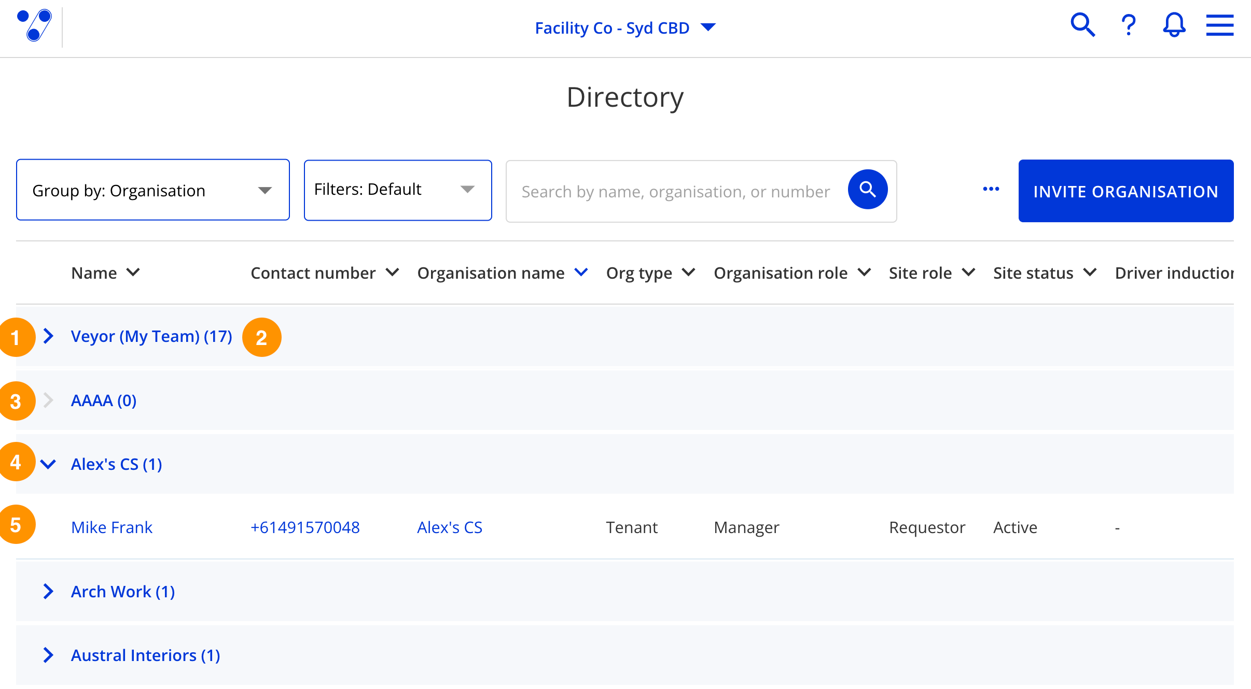This screenshot has height=689, width=1251.
Task: Toggle sorting on the Site status column
Action: pos(1090,272)
